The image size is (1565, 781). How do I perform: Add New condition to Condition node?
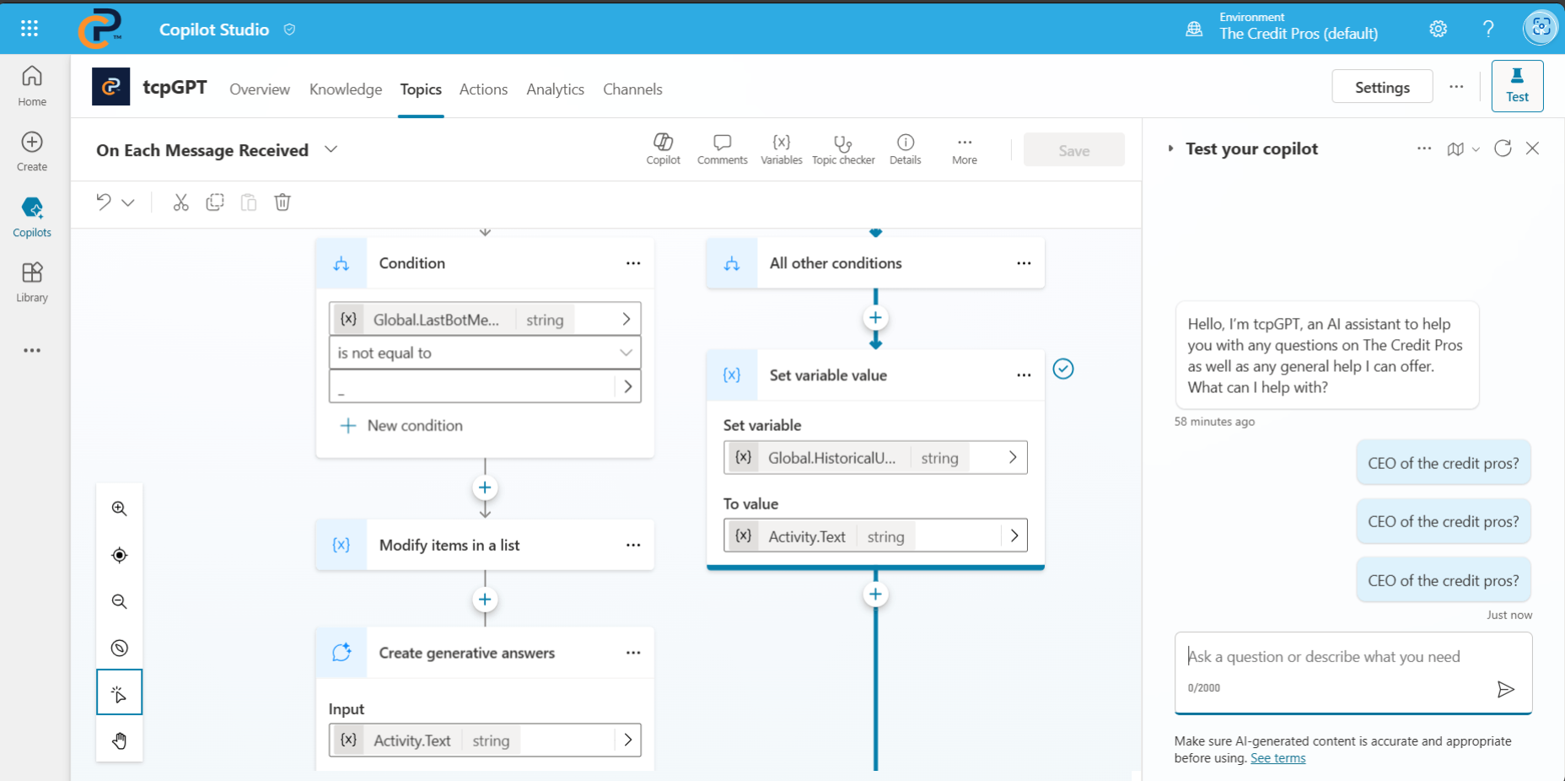(401, 426)
